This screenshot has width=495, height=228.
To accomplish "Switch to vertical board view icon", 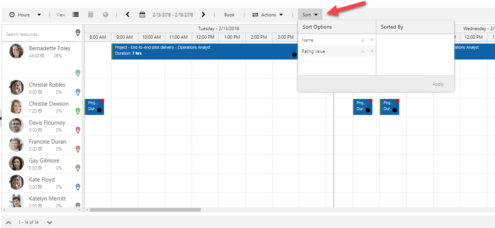I will (91, 15).
